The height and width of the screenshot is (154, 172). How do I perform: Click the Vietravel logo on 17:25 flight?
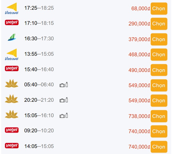[11, 9]
